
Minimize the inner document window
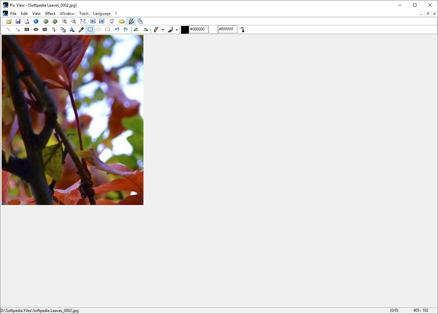pyautogui.click(x=422, y=14)
